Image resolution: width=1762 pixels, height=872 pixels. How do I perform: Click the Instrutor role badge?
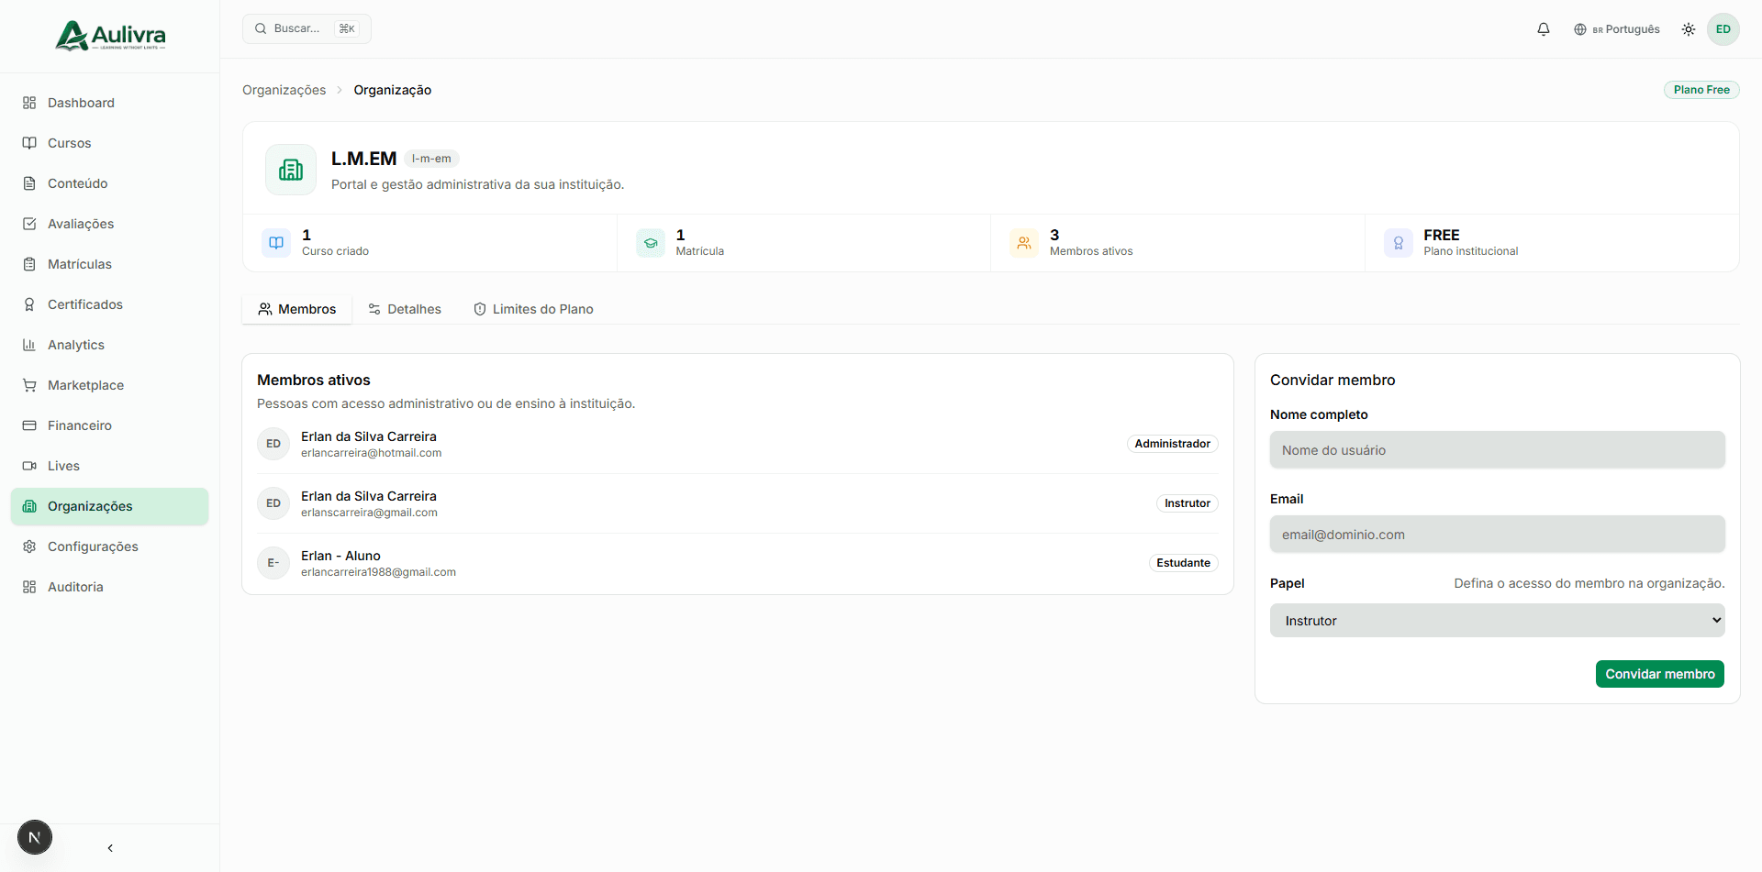point(1188,503)
